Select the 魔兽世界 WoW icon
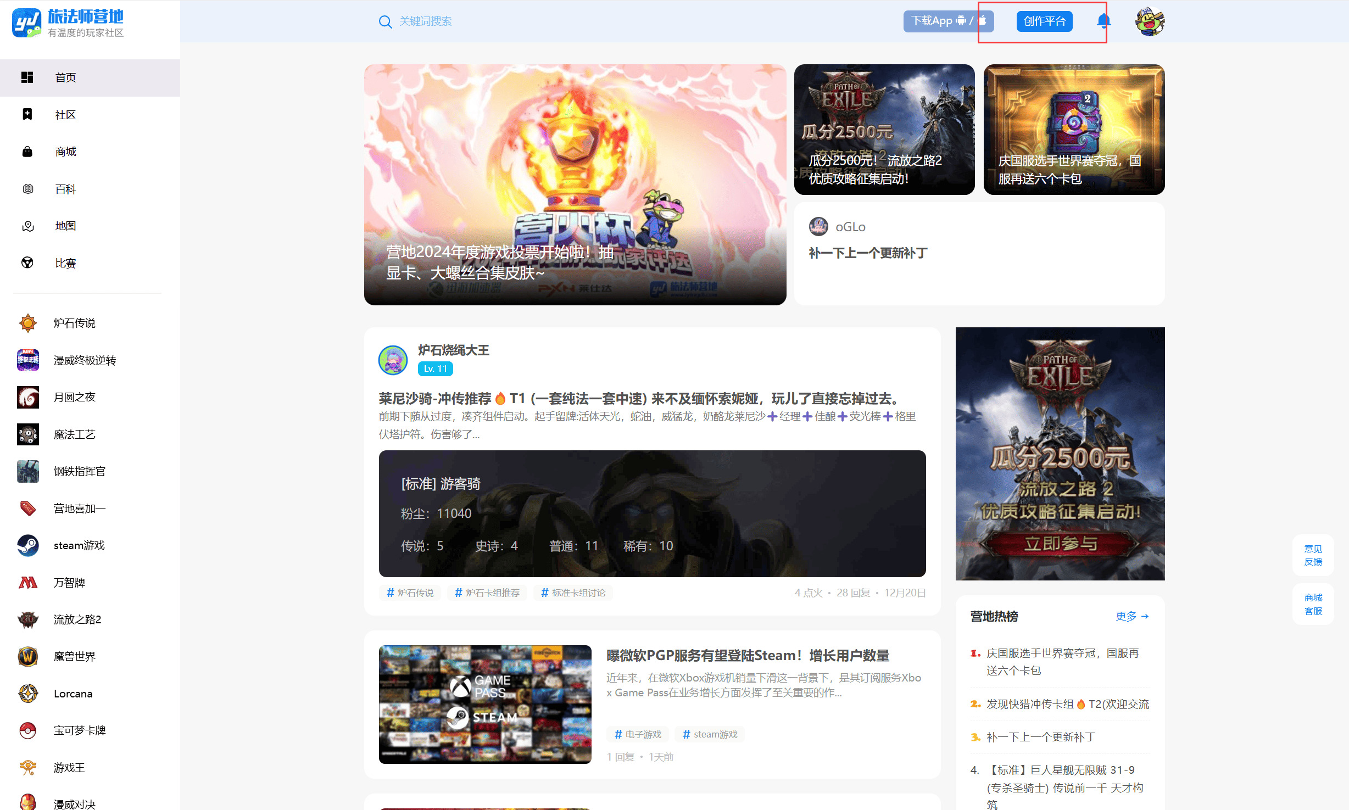The height and width of the screenshot is (810, 1349). tap(28, 656)
